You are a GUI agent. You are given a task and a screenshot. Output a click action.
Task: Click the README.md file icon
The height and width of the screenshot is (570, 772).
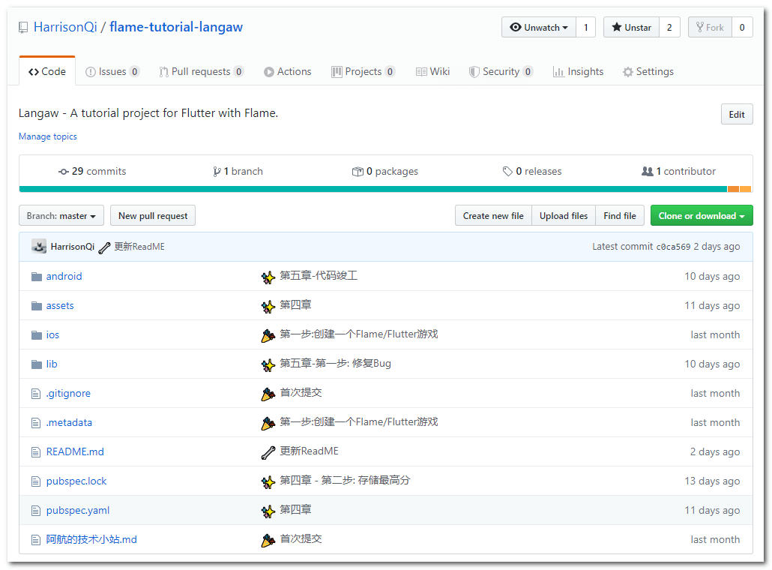pyautogui.click(x=36, y=452)
